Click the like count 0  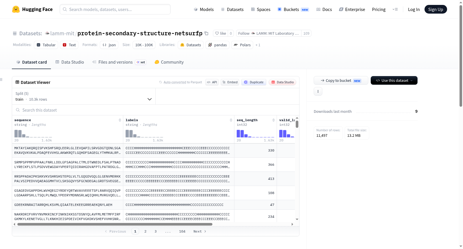click(231, 33)
